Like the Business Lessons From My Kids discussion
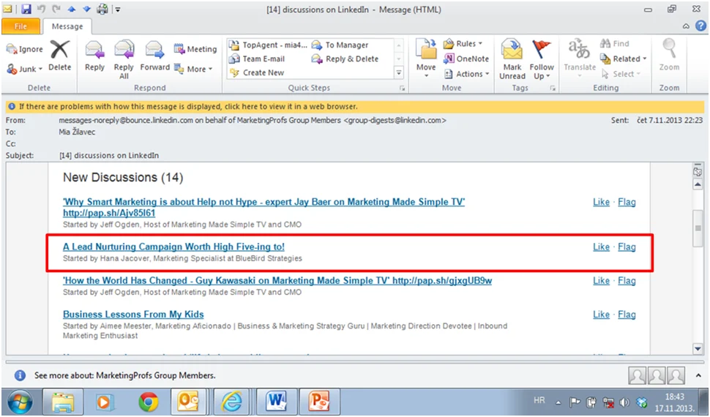Screen dimensions: 710x417 [602, 315]
